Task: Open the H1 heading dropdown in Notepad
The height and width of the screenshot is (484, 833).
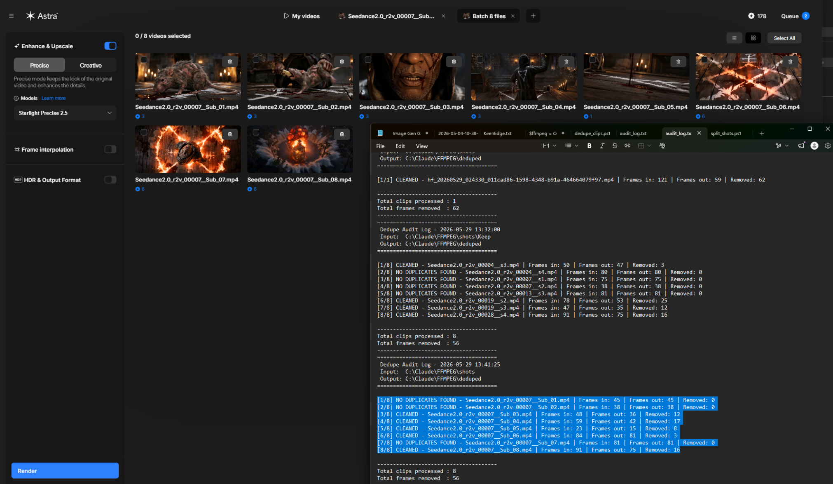Action: [550, 146]
